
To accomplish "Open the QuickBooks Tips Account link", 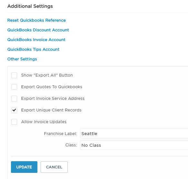I will pyautogui.click(x=33, y=49).
